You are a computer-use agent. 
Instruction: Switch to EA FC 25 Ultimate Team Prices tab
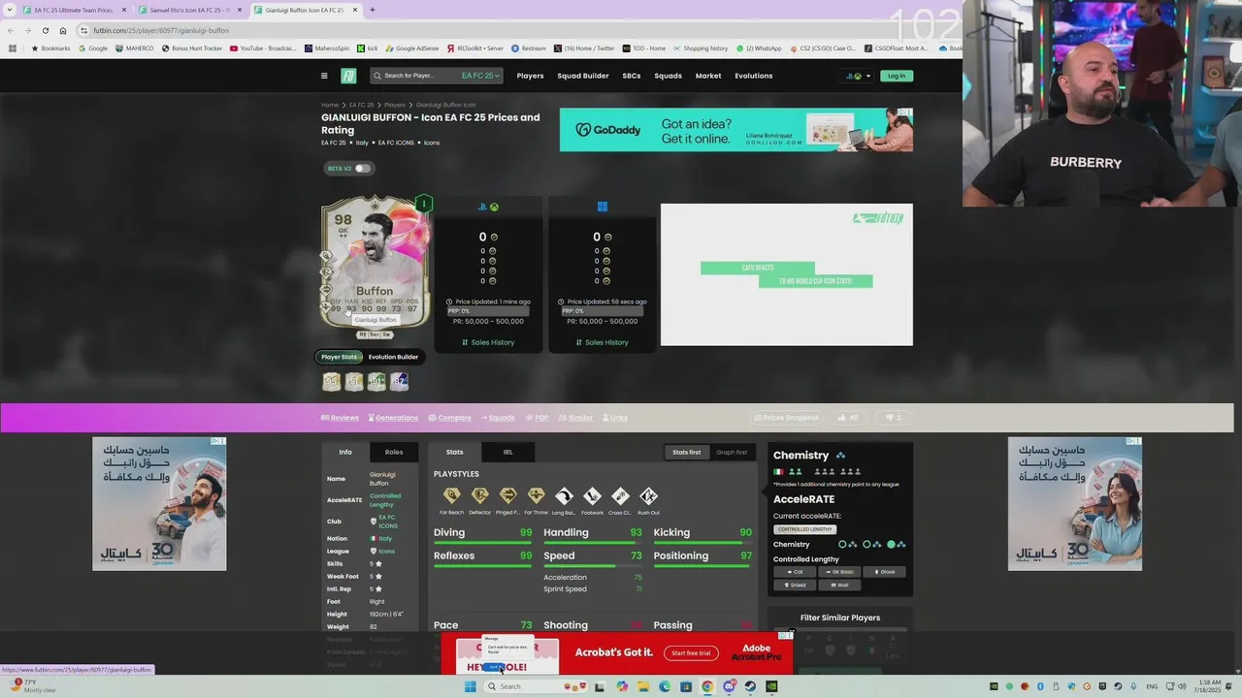click(73, 10)
